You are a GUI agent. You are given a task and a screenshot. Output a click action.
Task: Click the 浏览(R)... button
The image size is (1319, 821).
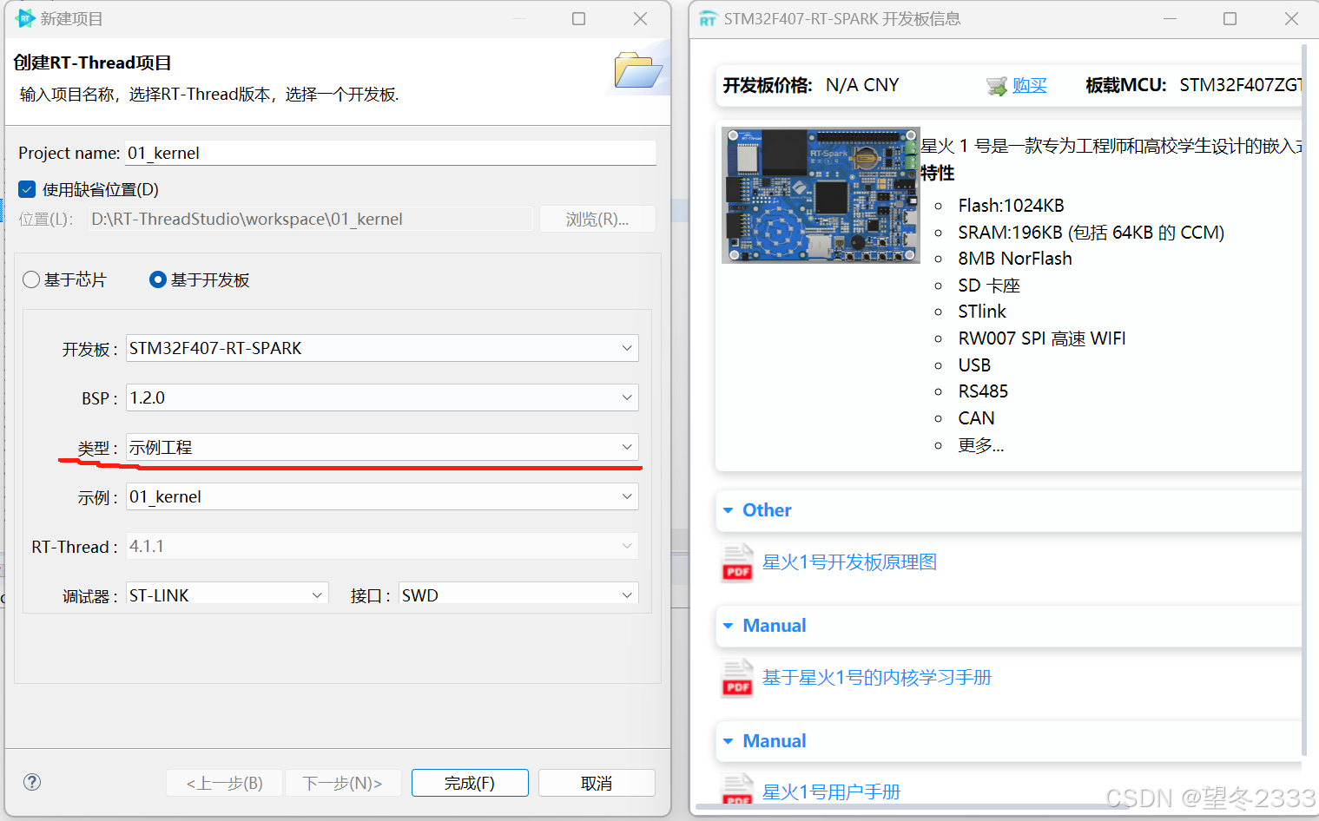point(597,219)
